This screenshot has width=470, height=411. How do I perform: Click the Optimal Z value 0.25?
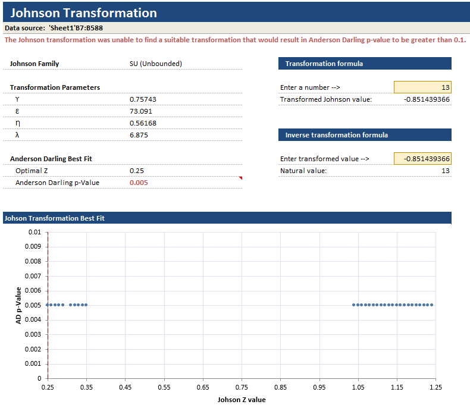136,171
